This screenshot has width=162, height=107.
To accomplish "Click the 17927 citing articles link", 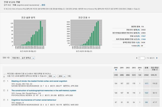I will [x=143, y=36].
